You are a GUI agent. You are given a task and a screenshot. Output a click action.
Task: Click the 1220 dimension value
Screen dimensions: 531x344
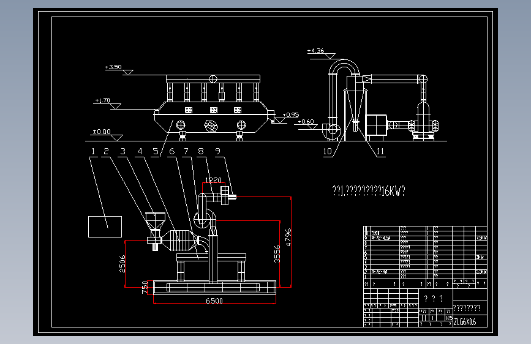(213, 180)
